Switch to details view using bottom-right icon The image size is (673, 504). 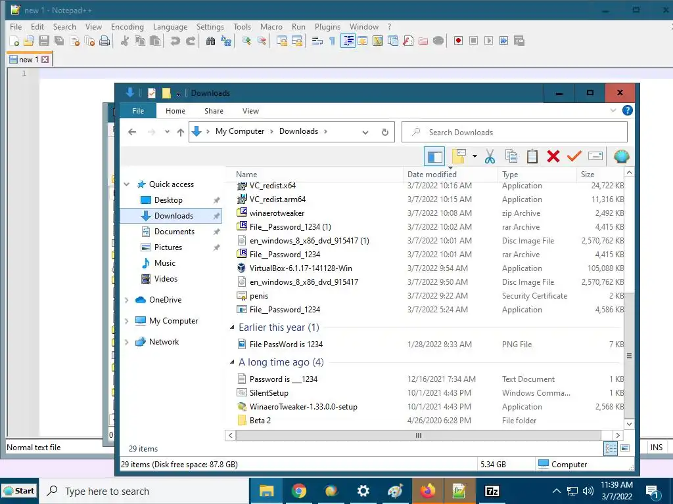[x=611, y=449]
